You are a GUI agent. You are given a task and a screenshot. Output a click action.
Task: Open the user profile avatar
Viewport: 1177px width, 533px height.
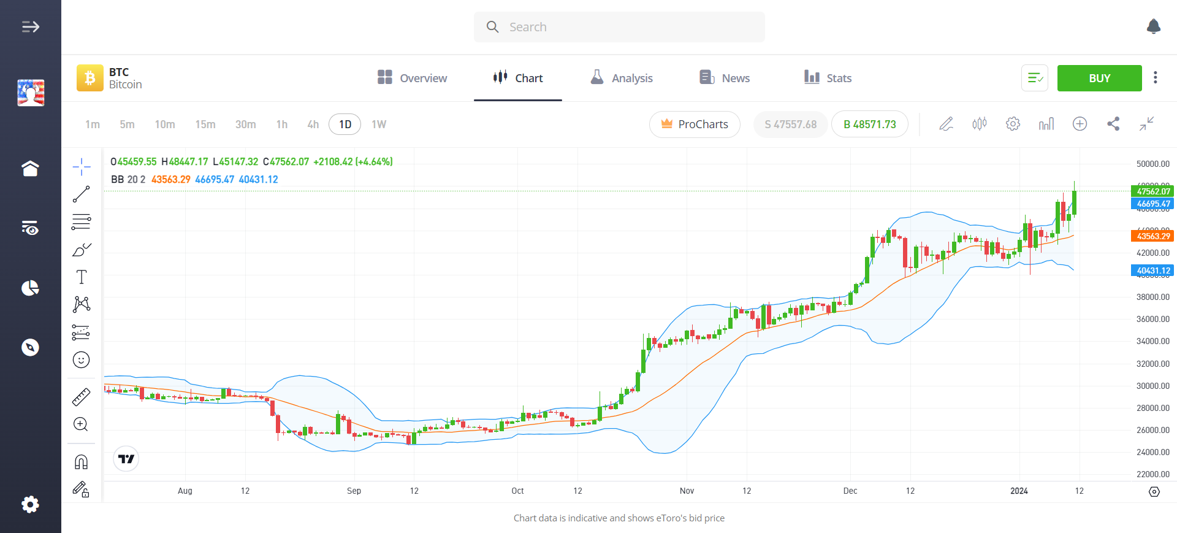31,93
